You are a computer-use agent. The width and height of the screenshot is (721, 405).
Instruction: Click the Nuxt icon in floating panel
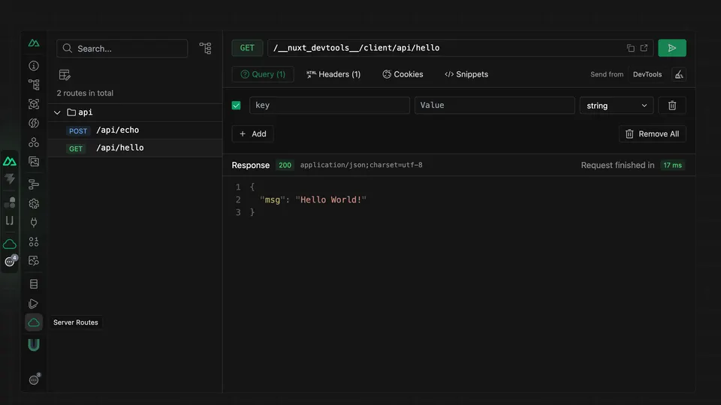10,161
